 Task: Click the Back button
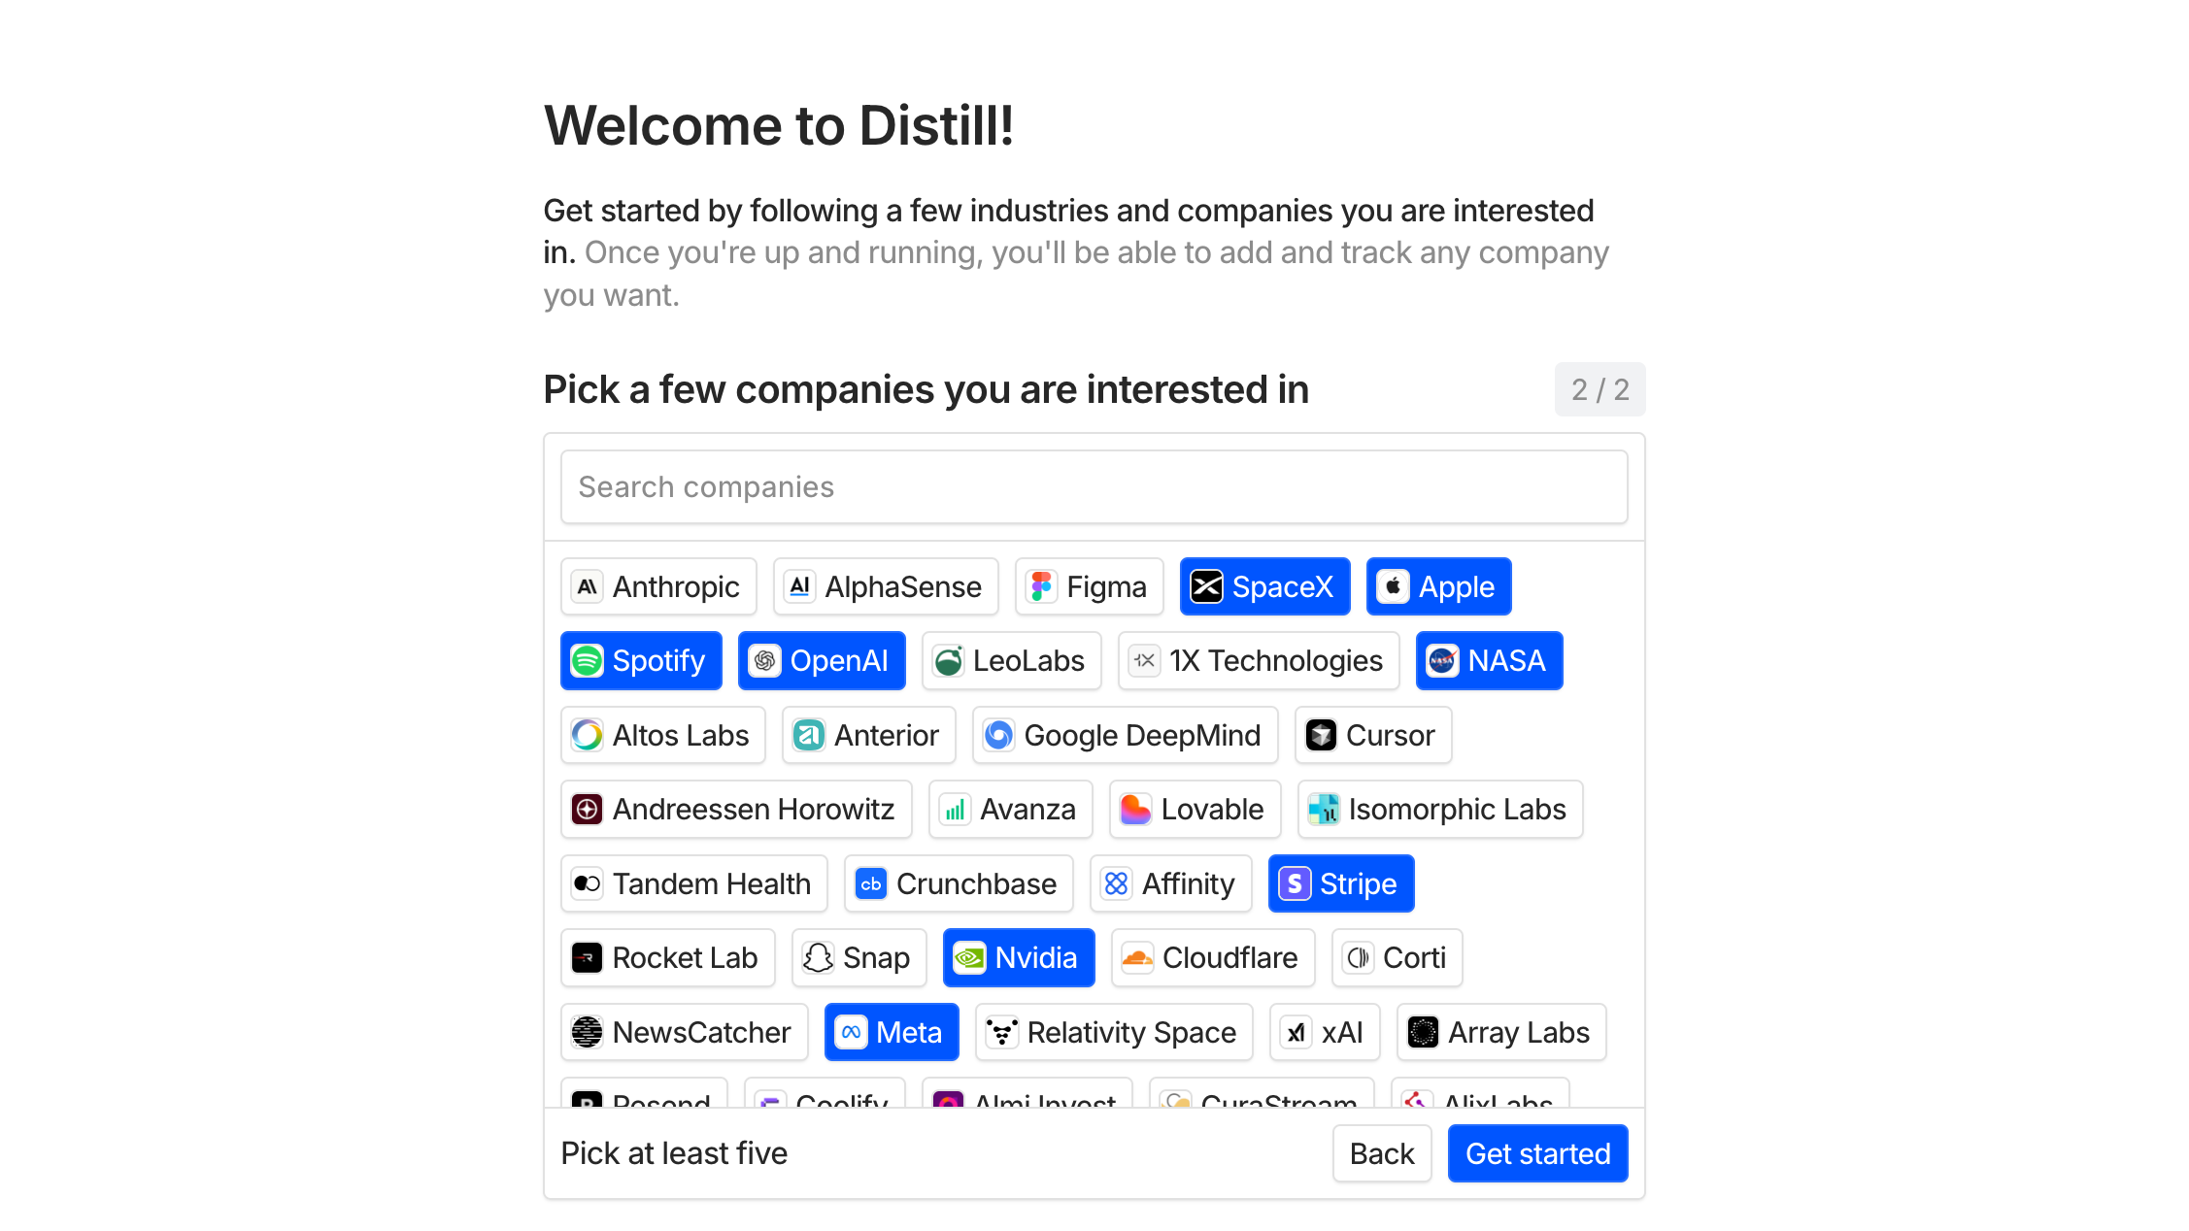click(1382, 1153)
